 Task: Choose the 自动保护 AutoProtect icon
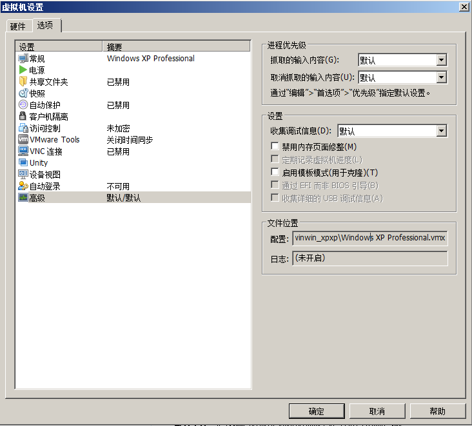coord(23,104)
